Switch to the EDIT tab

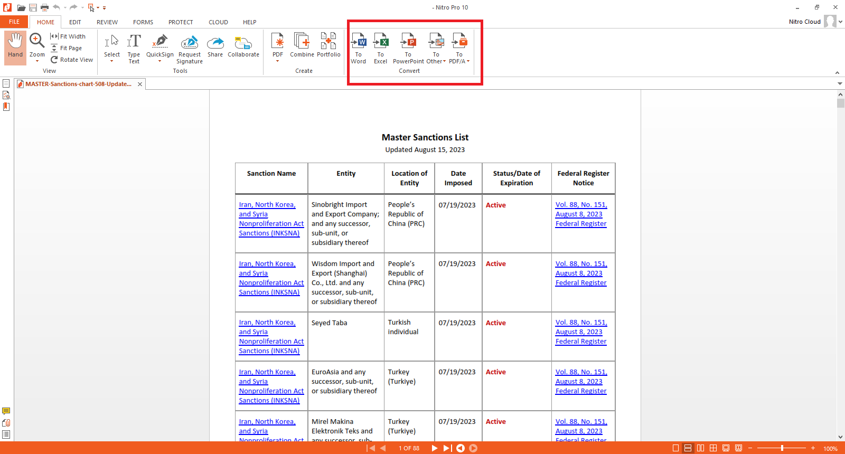75,22
